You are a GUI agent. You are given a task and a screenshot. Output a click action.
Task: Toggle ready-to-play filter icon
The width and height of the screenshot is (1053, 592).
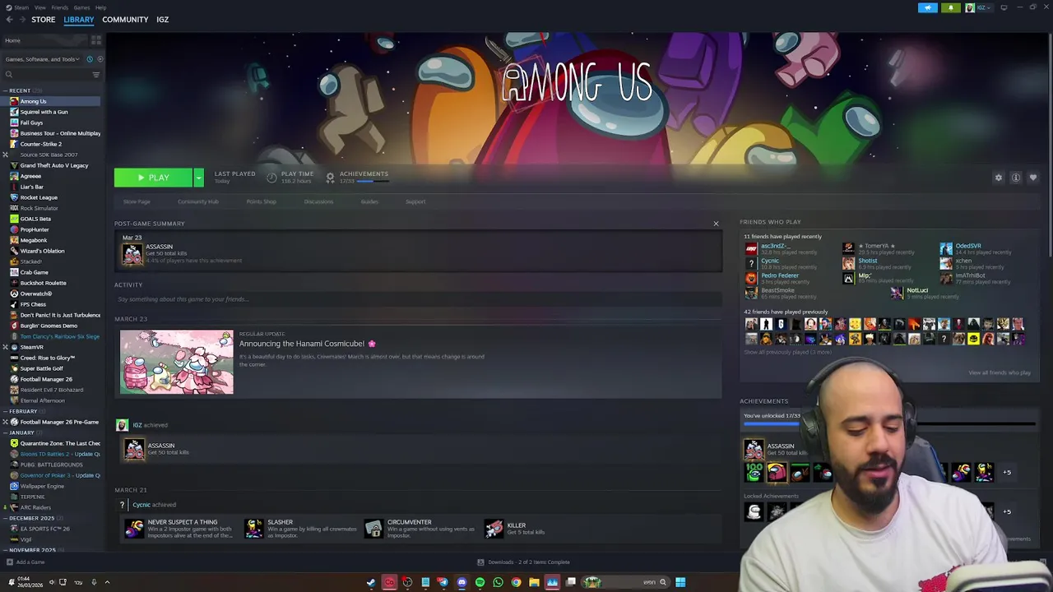point(100,59)
